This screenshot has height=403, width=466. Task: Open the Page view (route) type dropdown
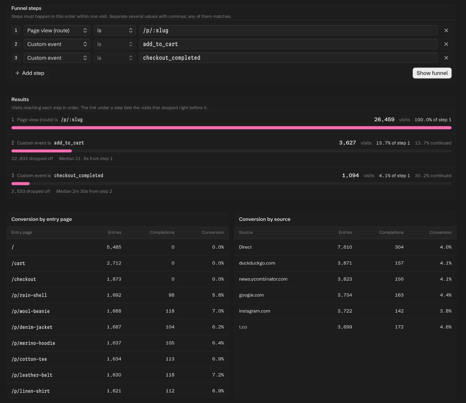pyautogui.click(x=57, y=30)
